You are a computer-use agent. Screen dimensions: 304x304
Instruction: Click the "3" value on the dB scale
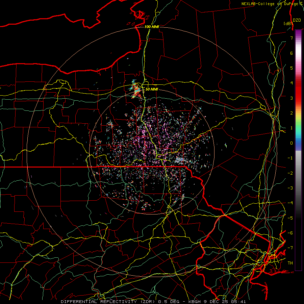click(x=292, y=98)
